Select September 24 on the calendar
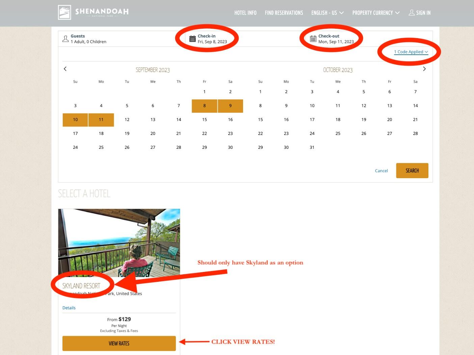The width and height of the screenshot is (474, 355). pos(75,147)
